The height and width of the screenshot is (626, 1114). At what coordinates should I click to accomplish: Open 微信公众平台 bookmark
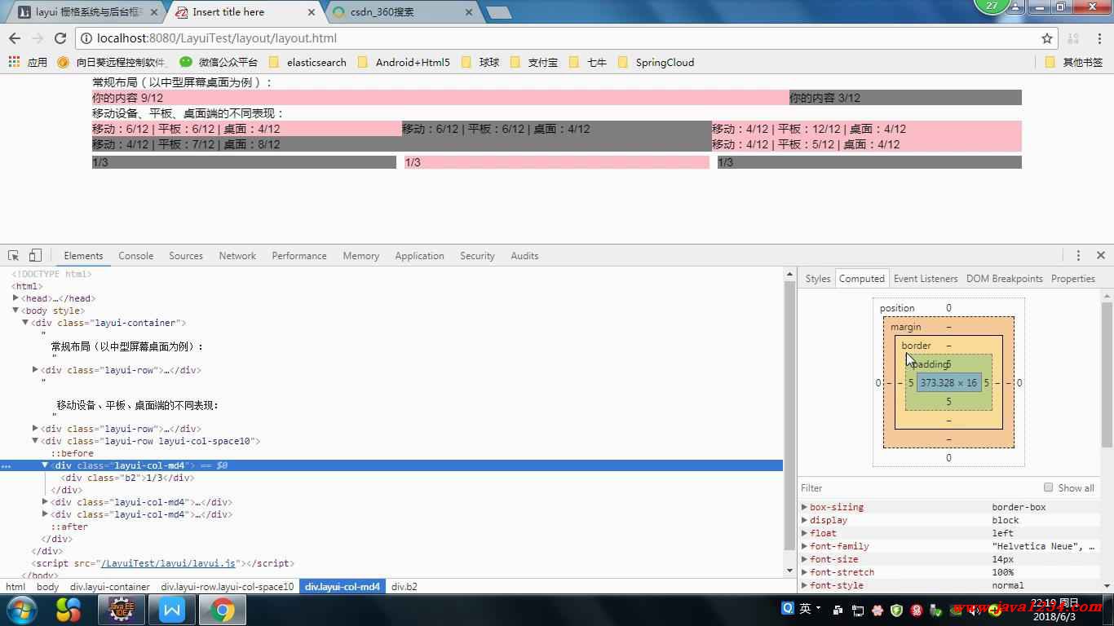[219, 62]
